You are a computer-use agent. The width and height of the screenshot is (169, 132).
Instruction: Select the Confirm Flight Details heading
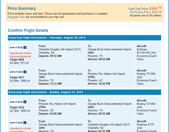click(28, 30)
